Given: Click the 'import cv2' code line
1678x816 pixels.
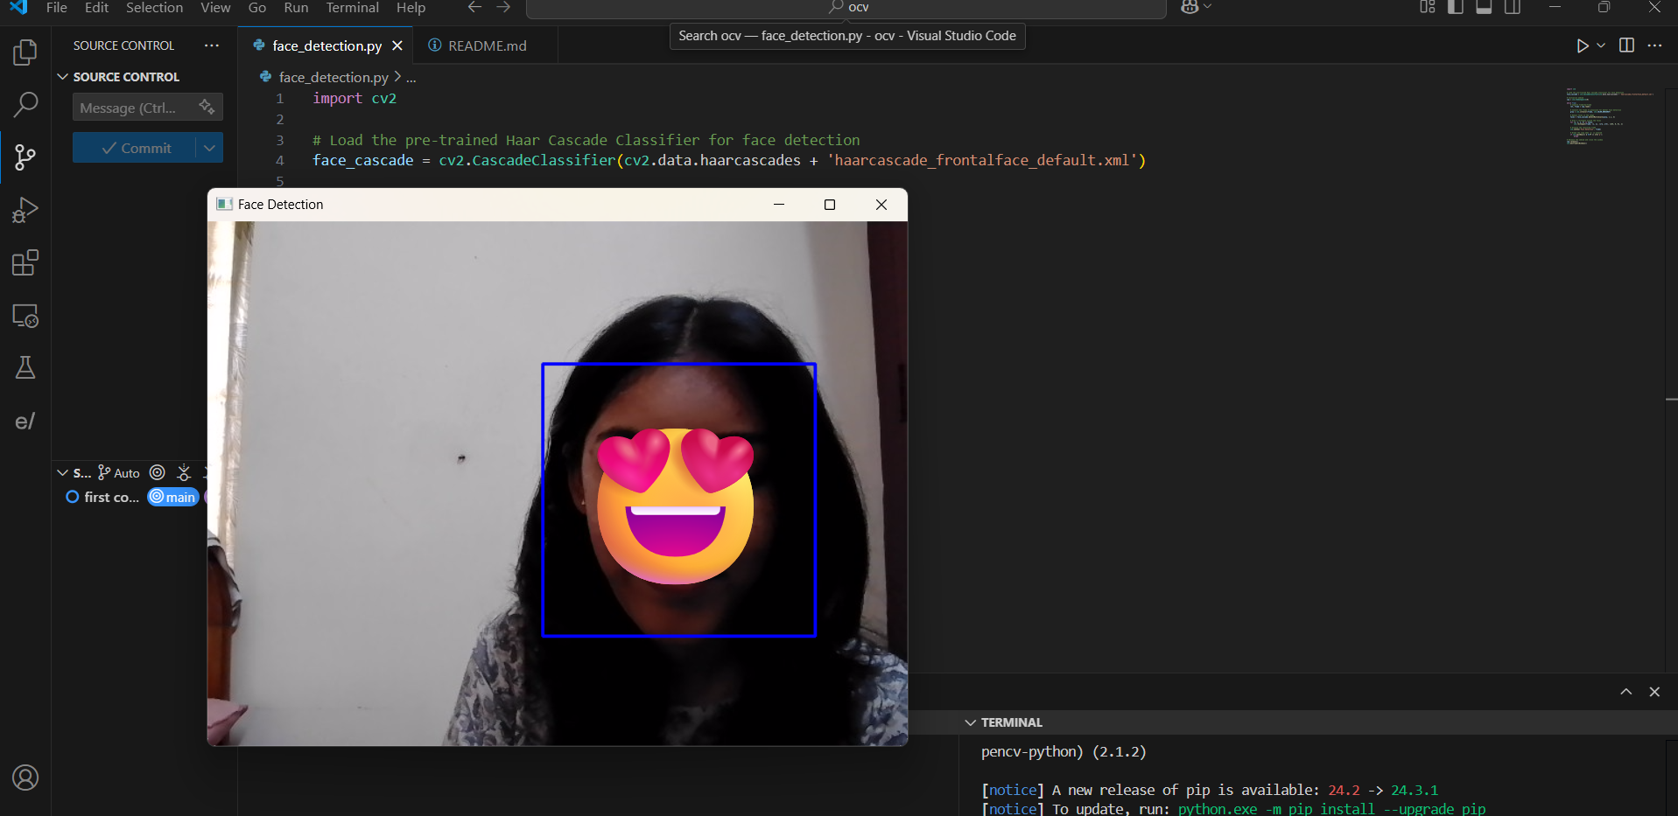Looking at the screenshot, I should click(355, 99).
